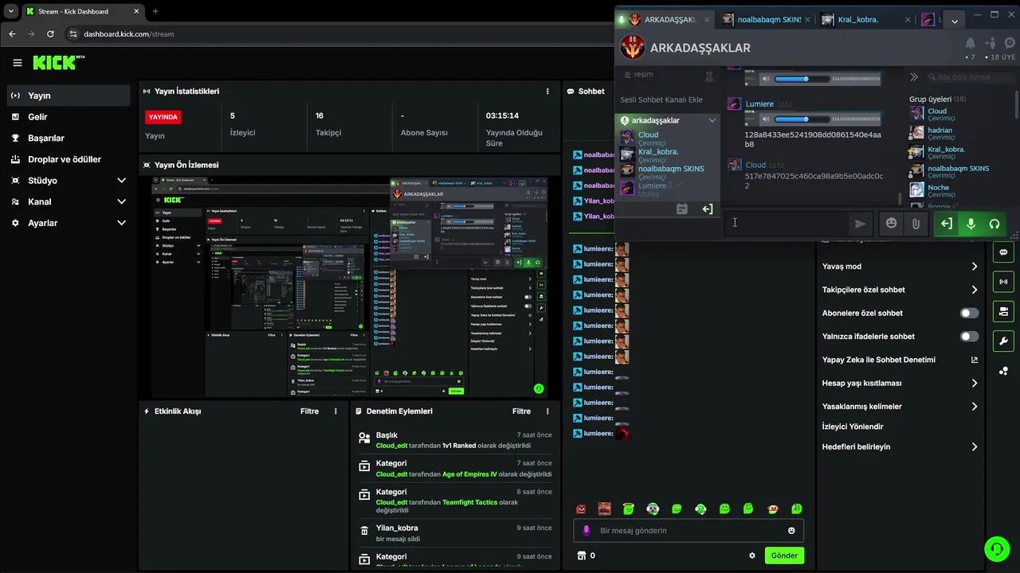
Task: Click the shop points icon below chat
Action: [582, 555]
